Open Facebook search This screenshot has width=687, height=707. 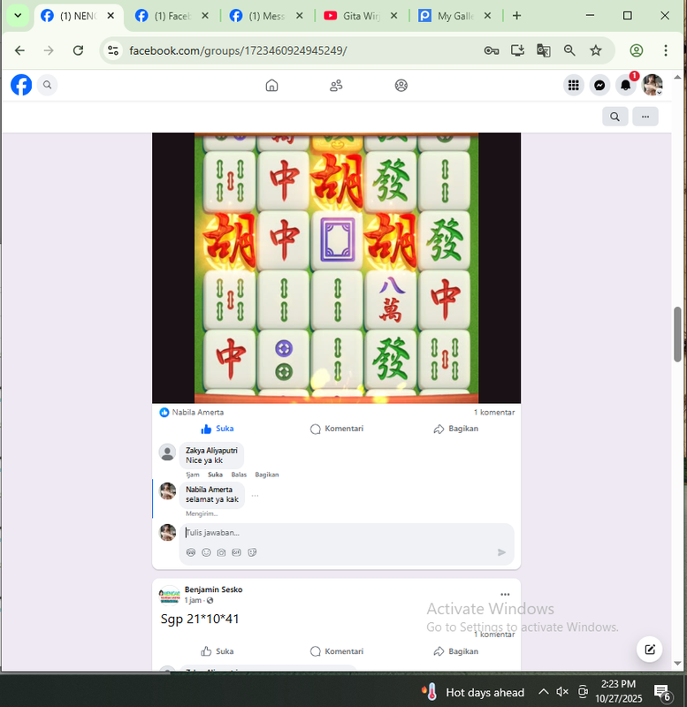[x=48, y=85]
